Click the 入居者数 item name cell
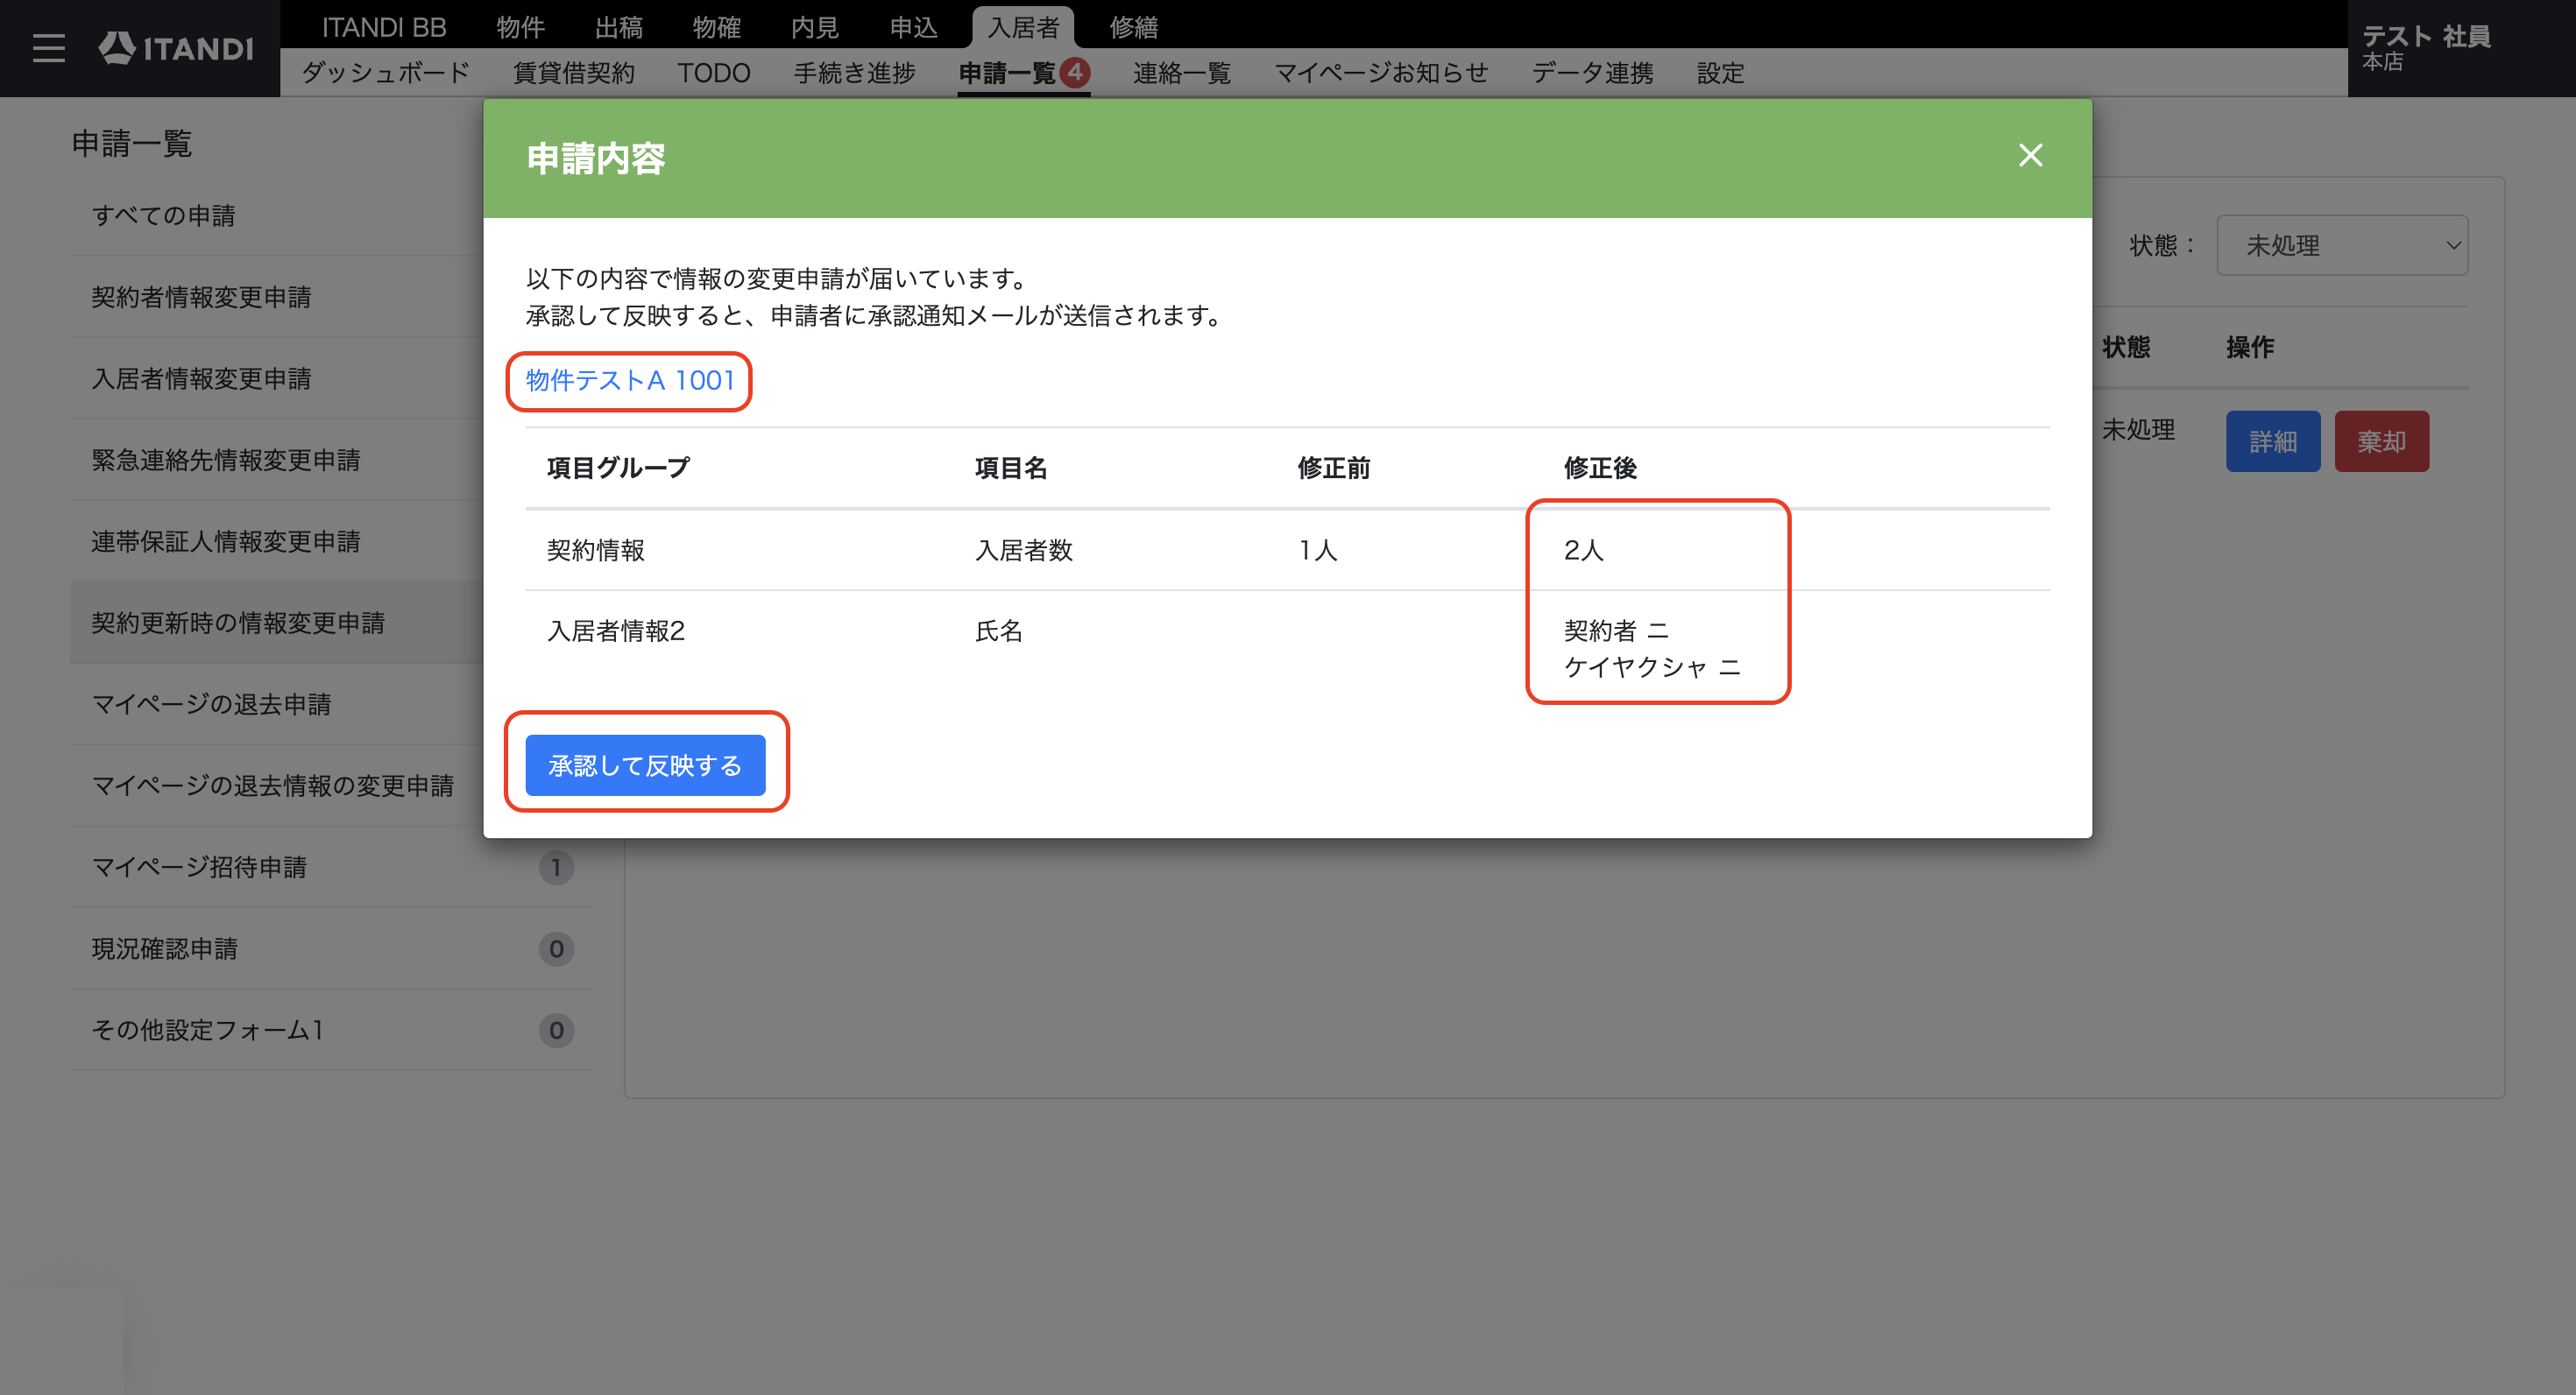 [x=1023, y=550]
